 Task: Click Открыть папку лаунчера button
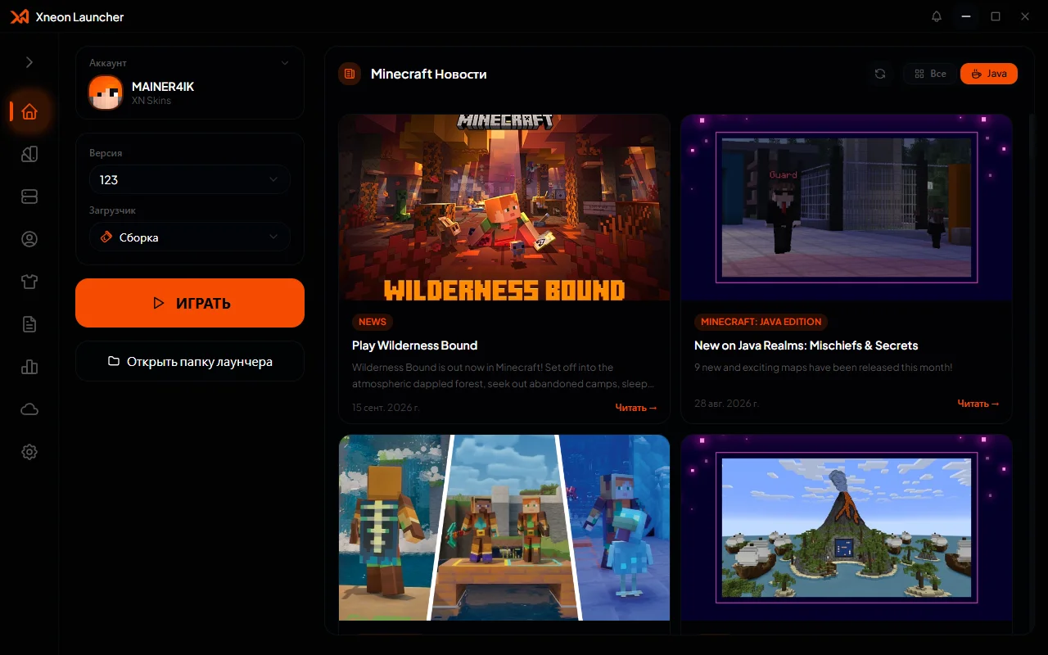click(x=190, y=361)
